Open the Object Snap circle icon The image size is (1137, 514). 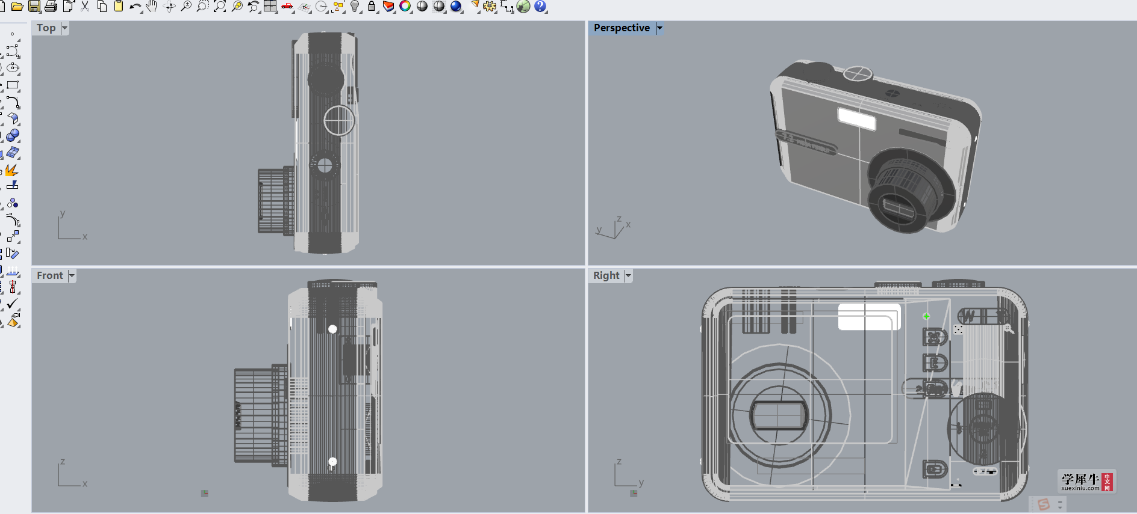(x=322, y=7)
